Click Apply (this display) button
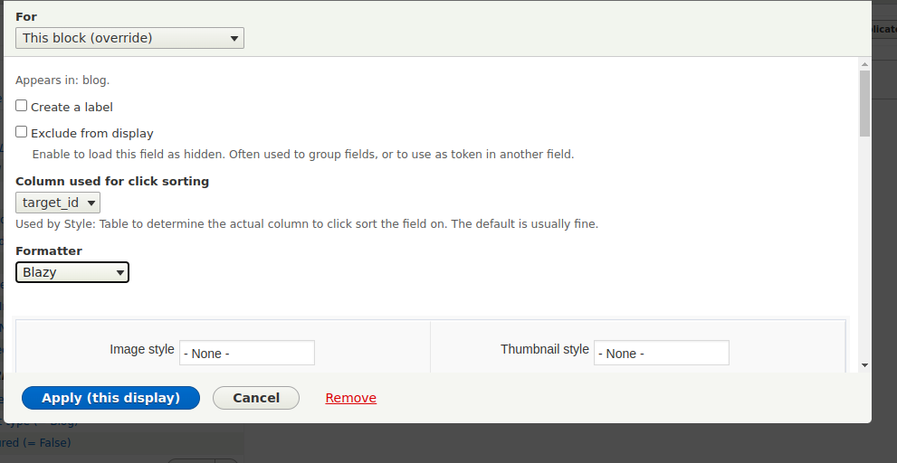 pyautogui.click(x=111, y=398)
